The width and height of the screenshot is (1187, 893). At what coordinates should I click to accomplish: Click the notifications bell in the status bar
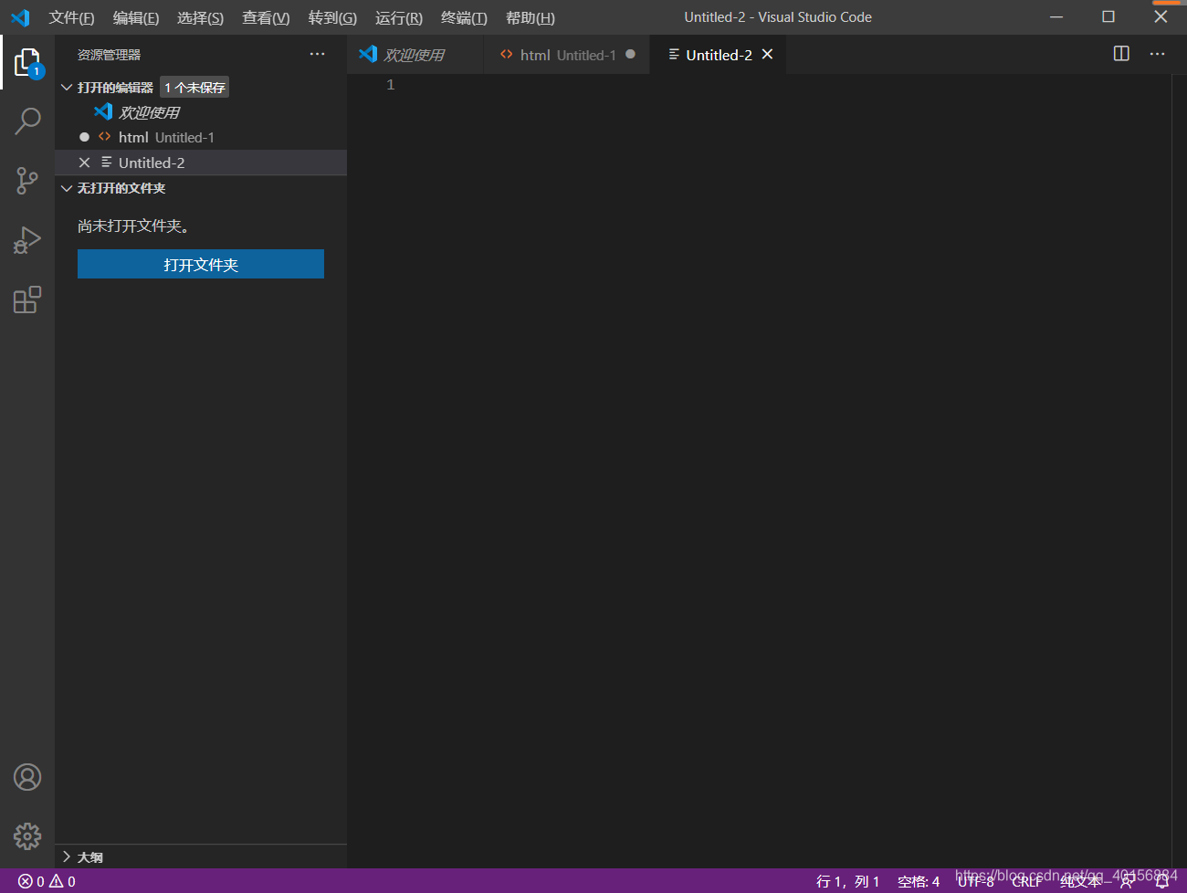point(1162,881)
